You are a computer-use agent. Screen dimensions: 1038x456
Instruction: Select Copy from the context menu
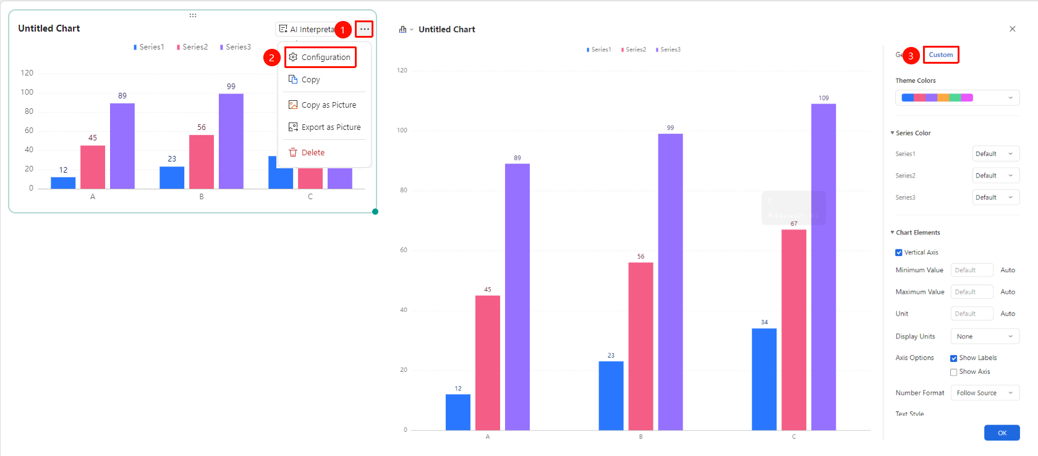point(310,80)
